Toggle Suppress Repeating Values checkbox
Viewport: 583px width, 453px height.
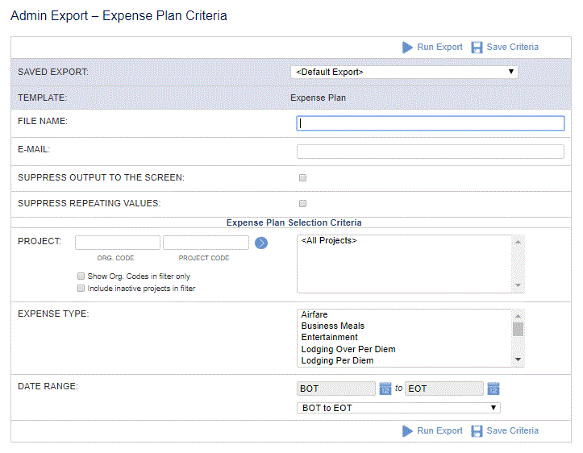pyautogui.click(x=302, y=203)
